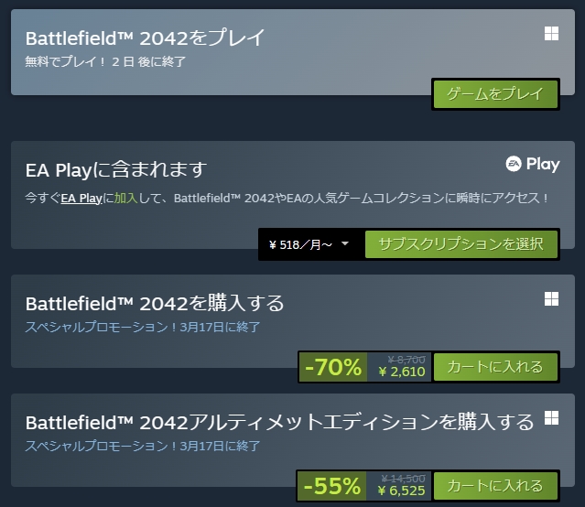The height and width of the screenshot is (507, 585).
Task: Open the ¥518/月〜 subscription plan dropdown
Action: click(x=309, y=244)
